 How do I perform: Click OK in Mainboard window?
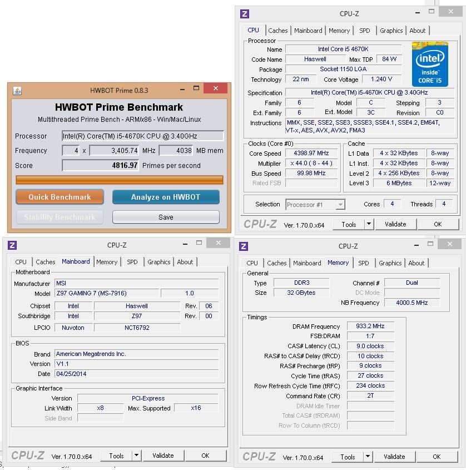tap(205, 456)
